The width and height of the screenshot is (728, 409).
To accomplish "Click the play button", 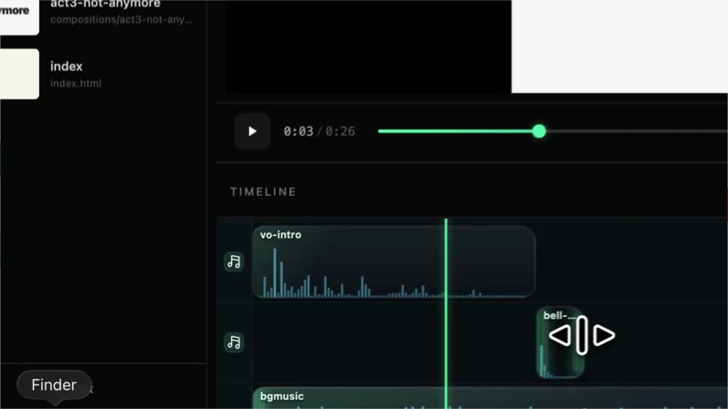I will [x=252, y=131].
